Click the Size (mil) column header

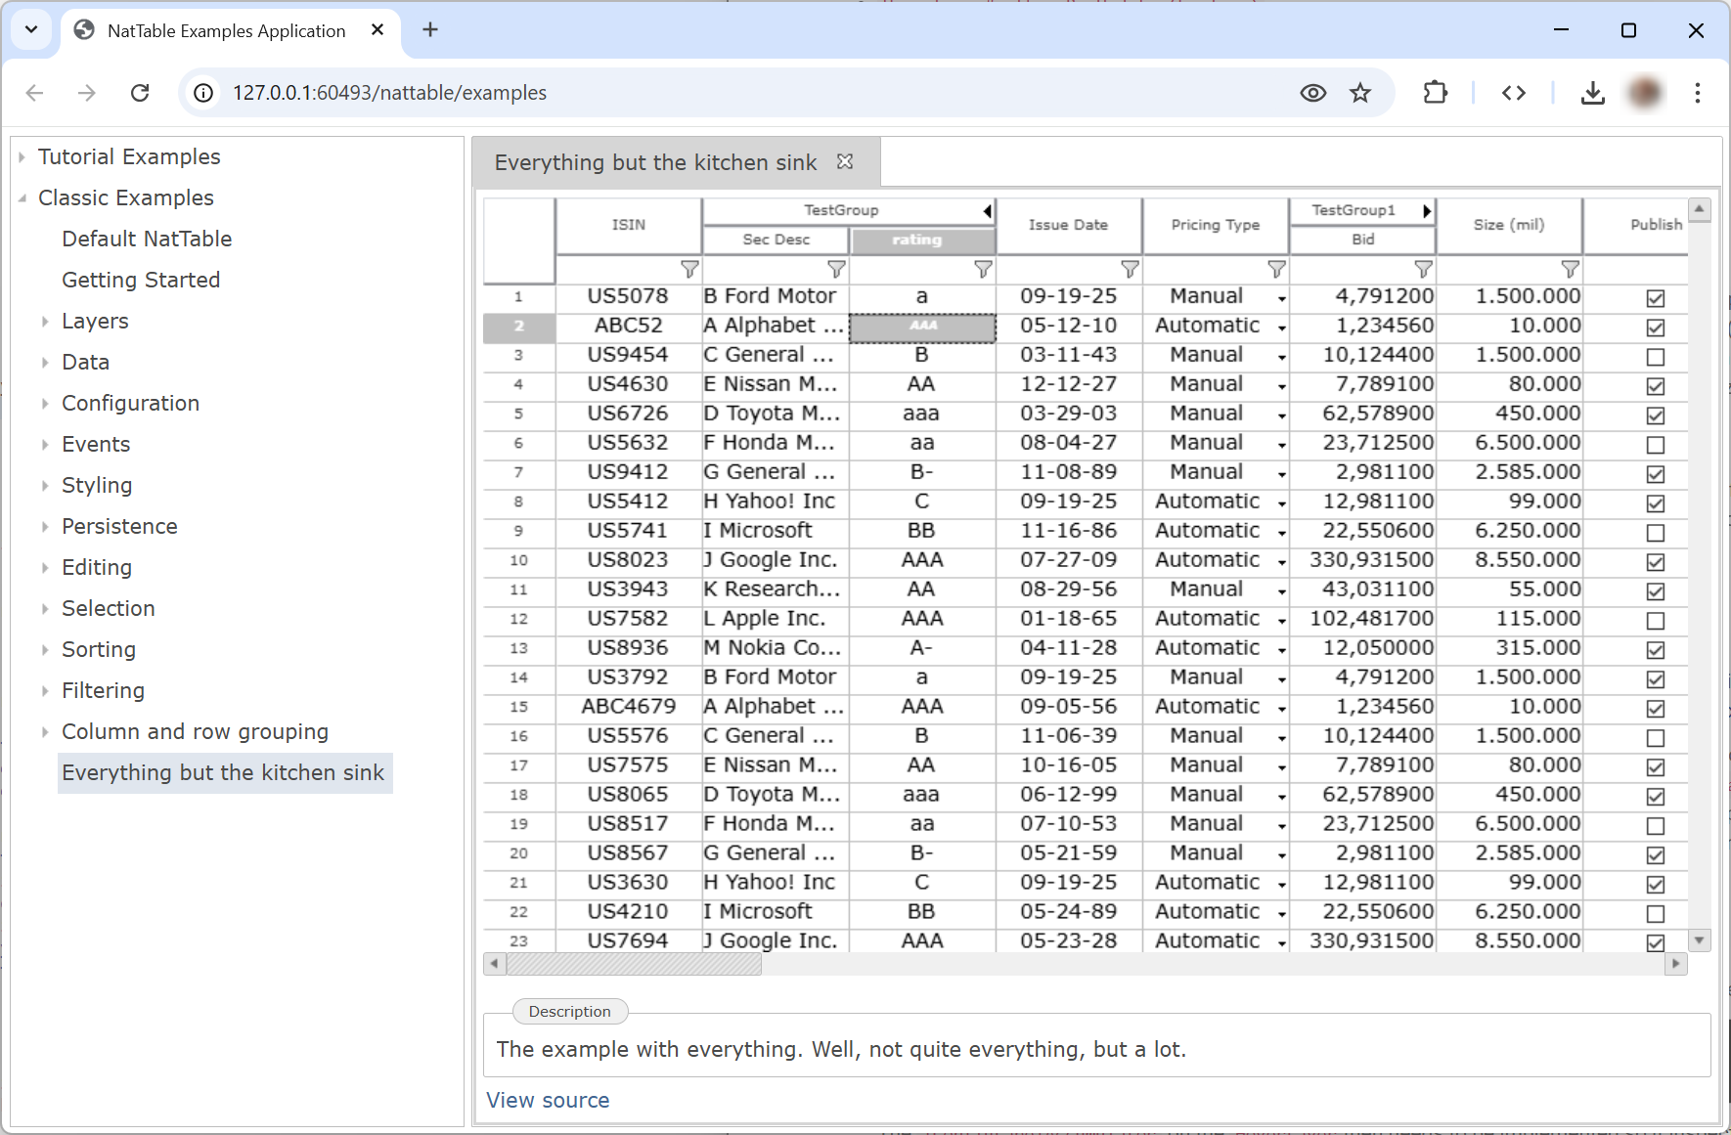click(x=1508, y=225)
